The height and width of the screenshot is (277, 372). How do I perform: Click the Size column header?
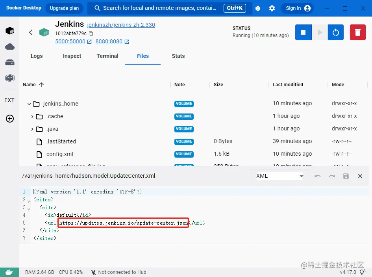point(218,85)
